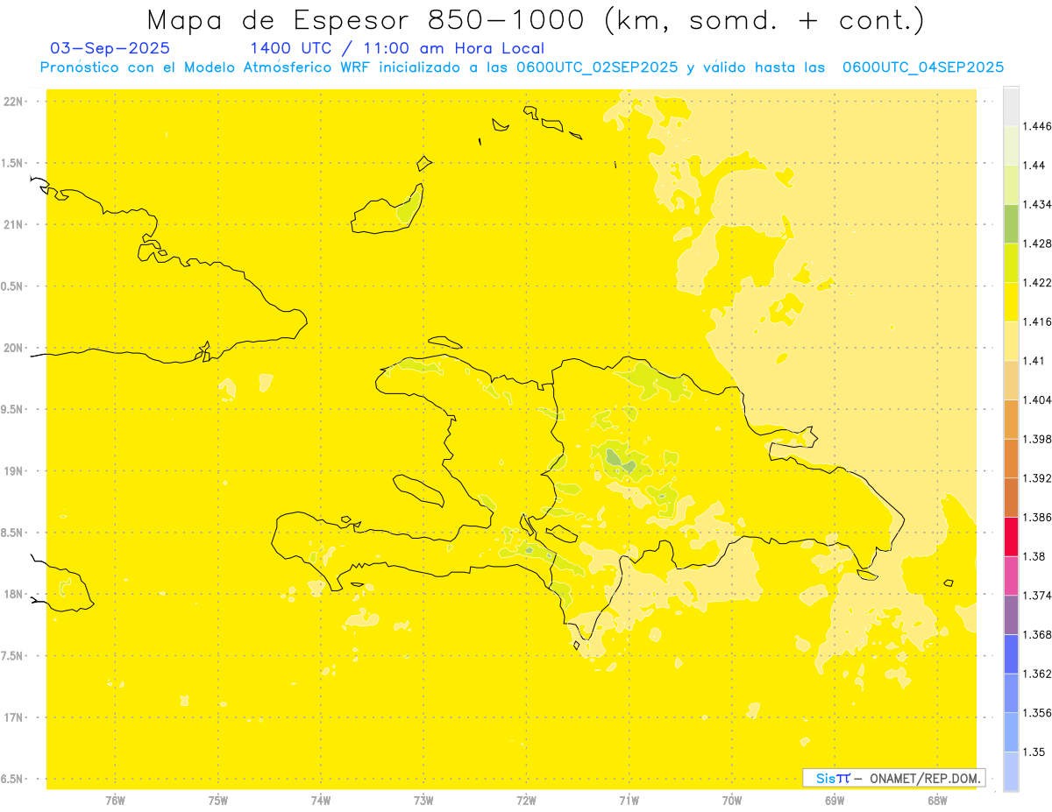
Task: Click the '71W' longitude label
Action: [x=629, y=800]
